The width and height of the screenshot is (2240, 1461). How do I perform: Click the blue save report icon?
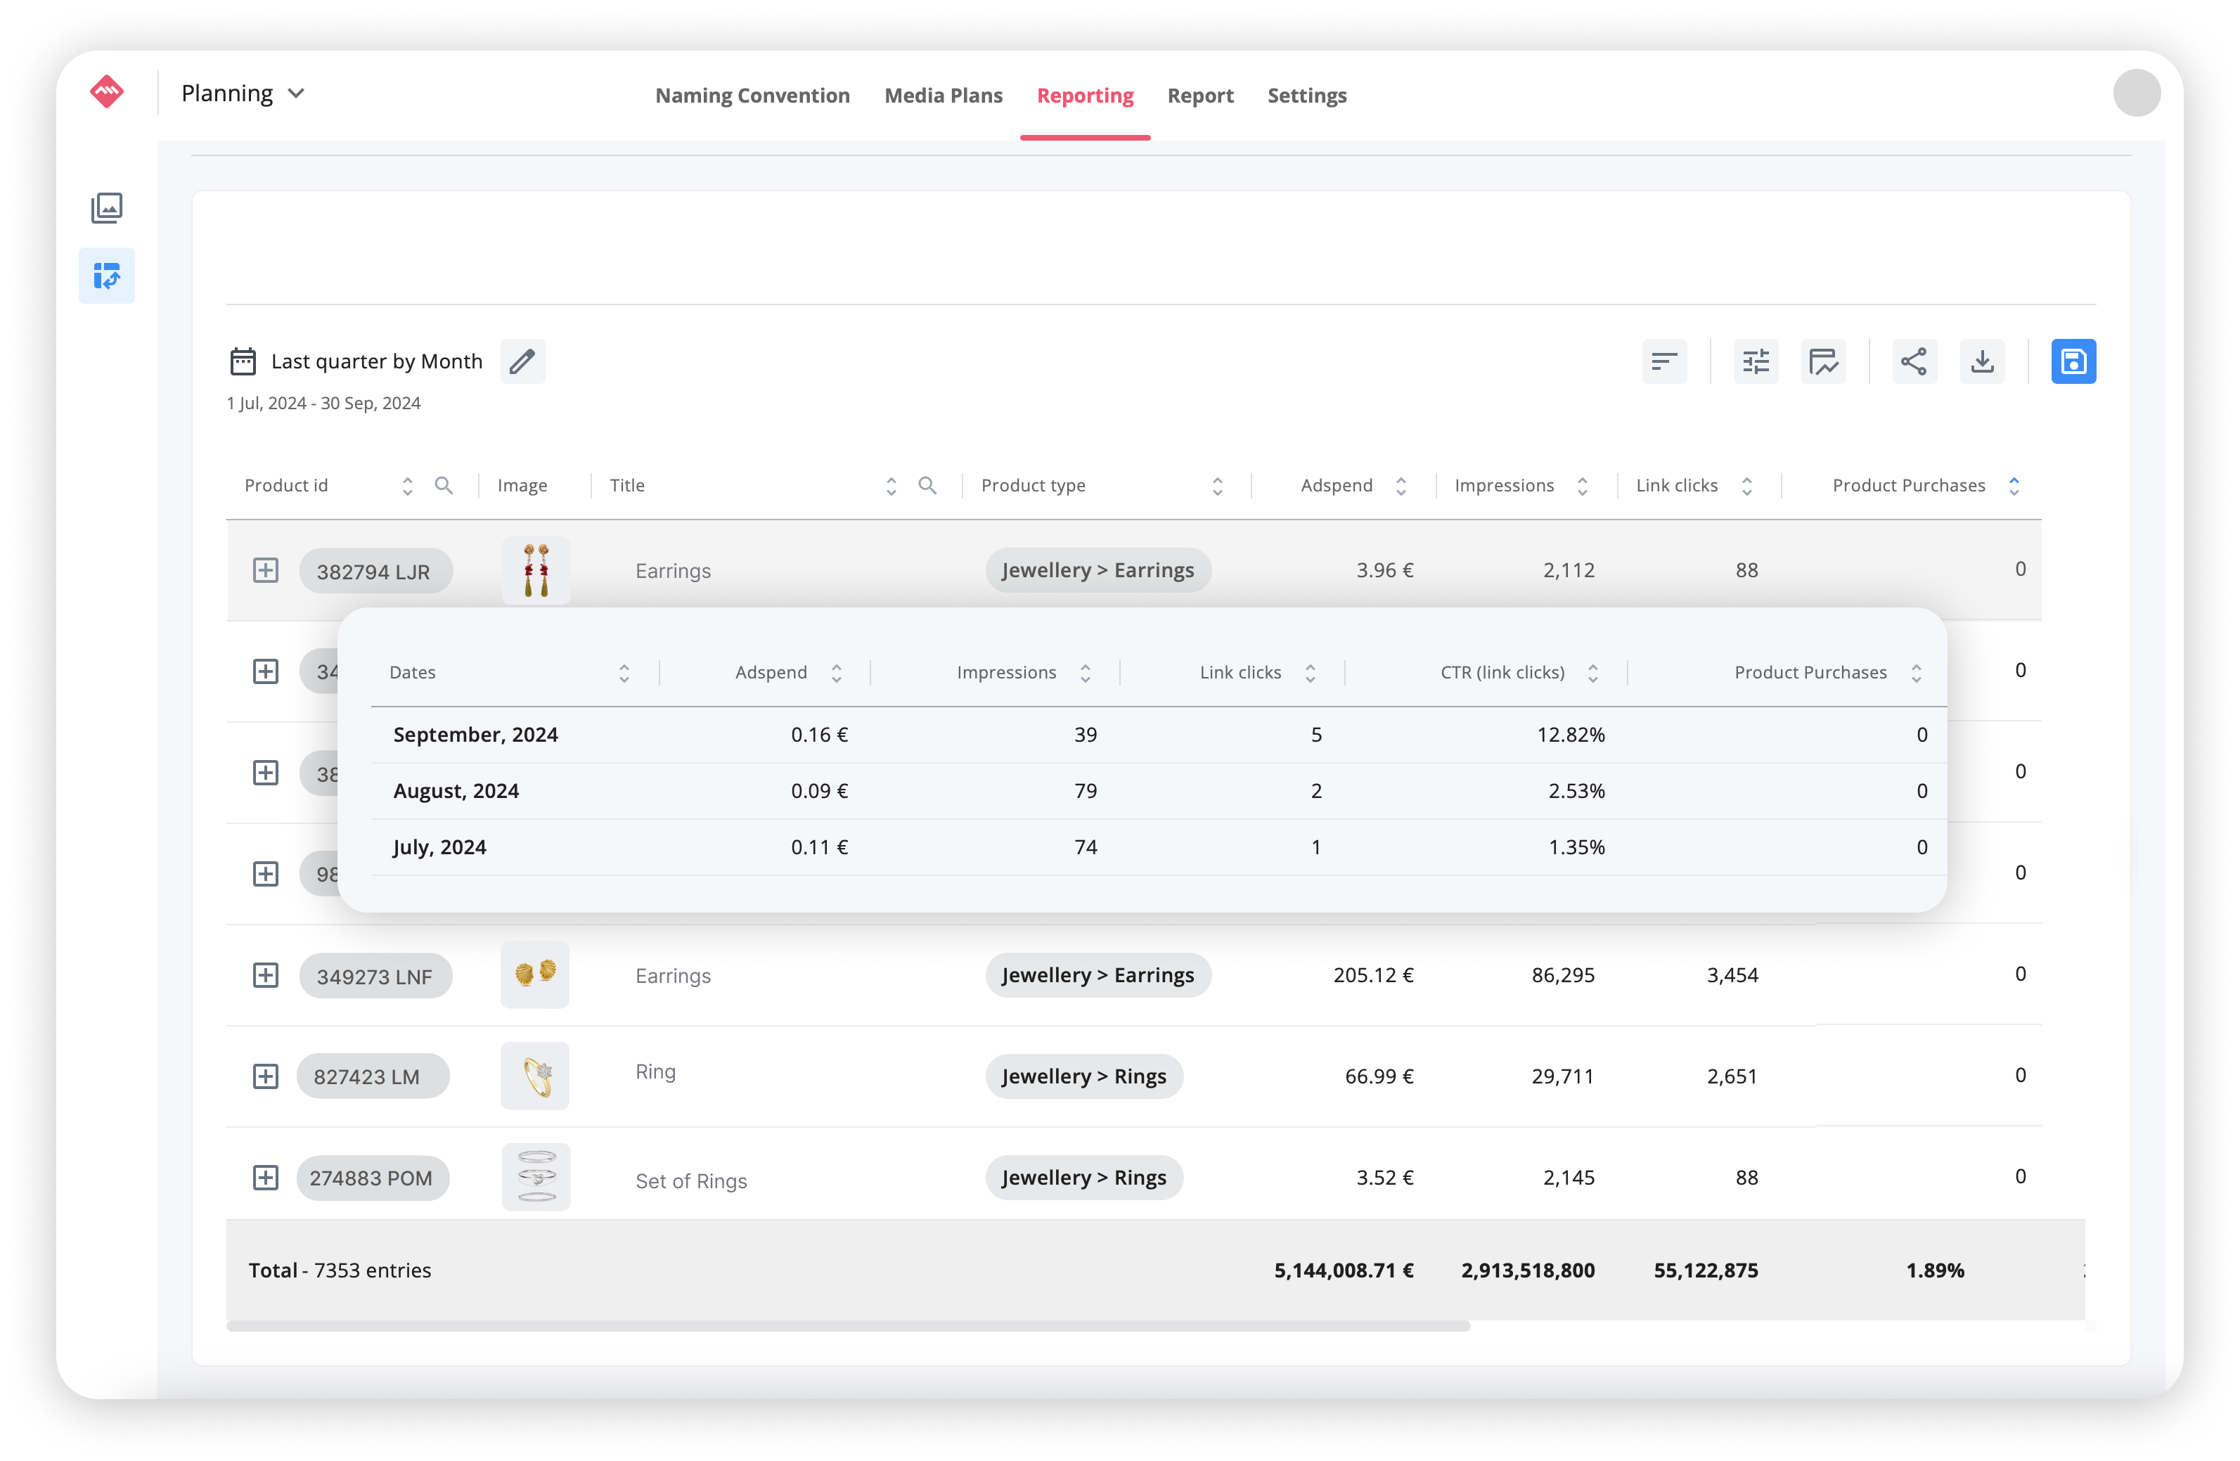pyautogui.click(x=2073, y=361)
